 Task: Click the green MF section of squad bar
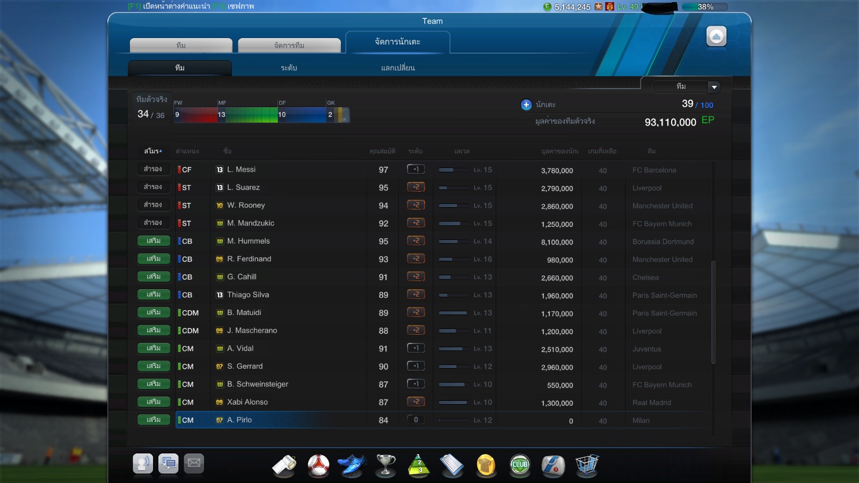coord(247,115)
